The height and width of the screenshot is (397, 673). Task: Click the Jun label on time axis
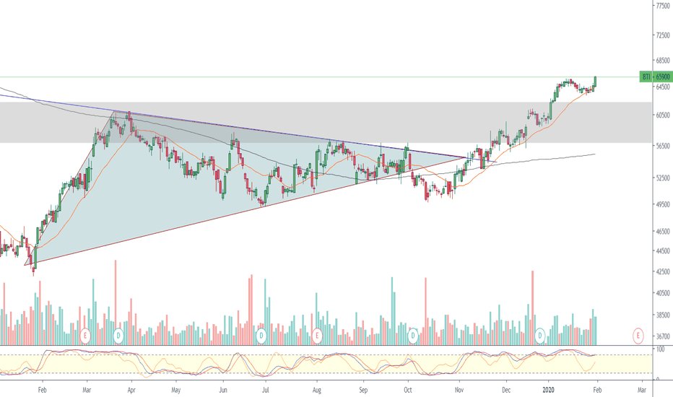(x=222, y=390)
